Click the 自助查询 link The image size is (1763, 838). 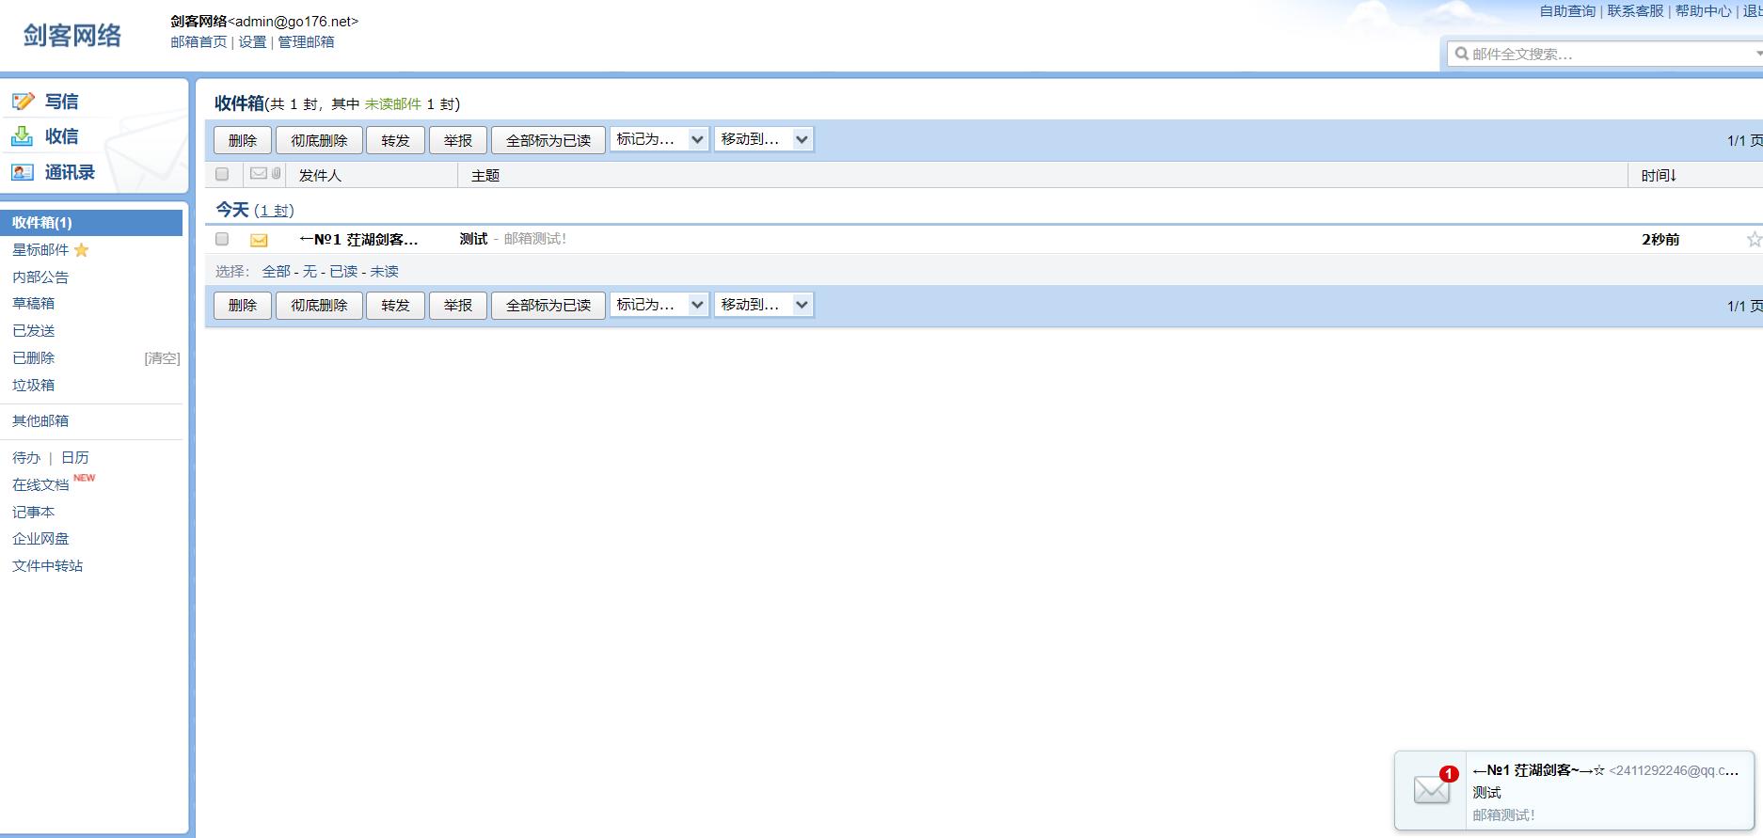(1567, 11)
